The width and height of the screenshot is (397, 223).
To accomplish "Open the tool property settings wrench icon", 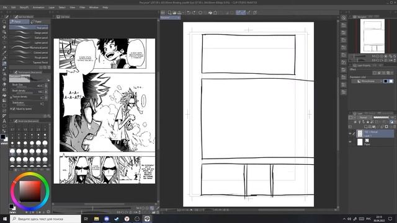I will [49, 116].
